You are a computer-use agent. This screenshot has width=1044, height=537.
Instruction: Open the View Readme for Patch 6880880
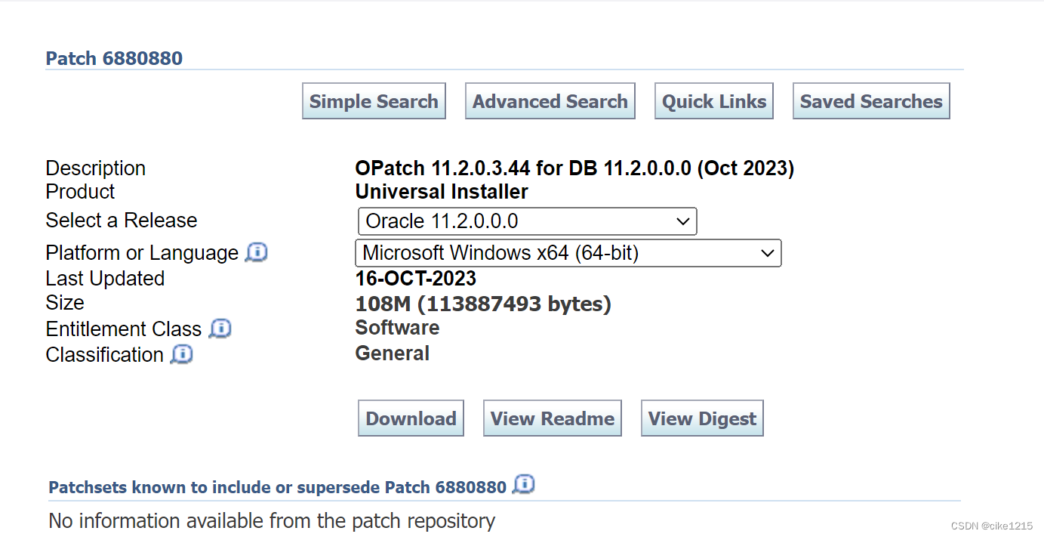pyautogui.click(x=552, y=418)
